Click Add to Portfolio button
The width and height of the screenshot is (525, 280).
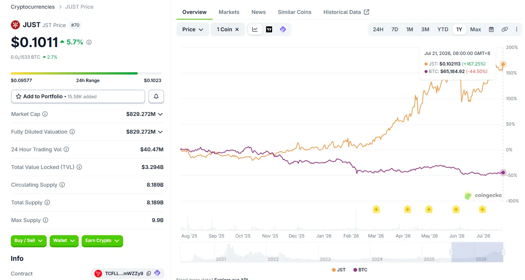(78, 97)
